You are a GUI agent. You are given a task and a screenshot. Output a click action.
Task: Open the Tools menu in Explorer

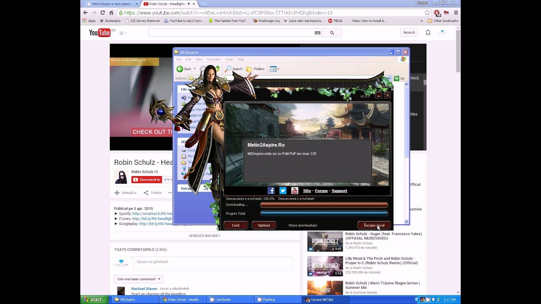click(x=229, y=60)
